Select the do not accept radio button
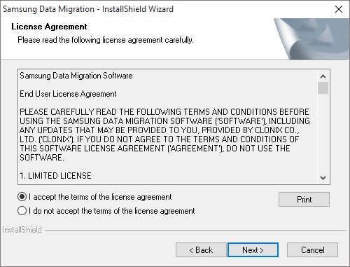Screen dimensions: 350x267 (22, 211)
